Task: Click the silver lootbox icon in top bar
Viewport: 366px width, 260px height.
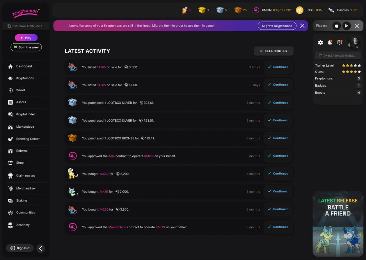Action: click(220, 10)
